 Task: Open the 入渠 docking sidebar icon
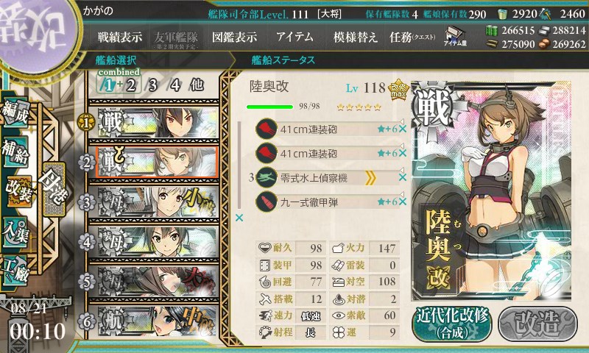tap(15, 232)
